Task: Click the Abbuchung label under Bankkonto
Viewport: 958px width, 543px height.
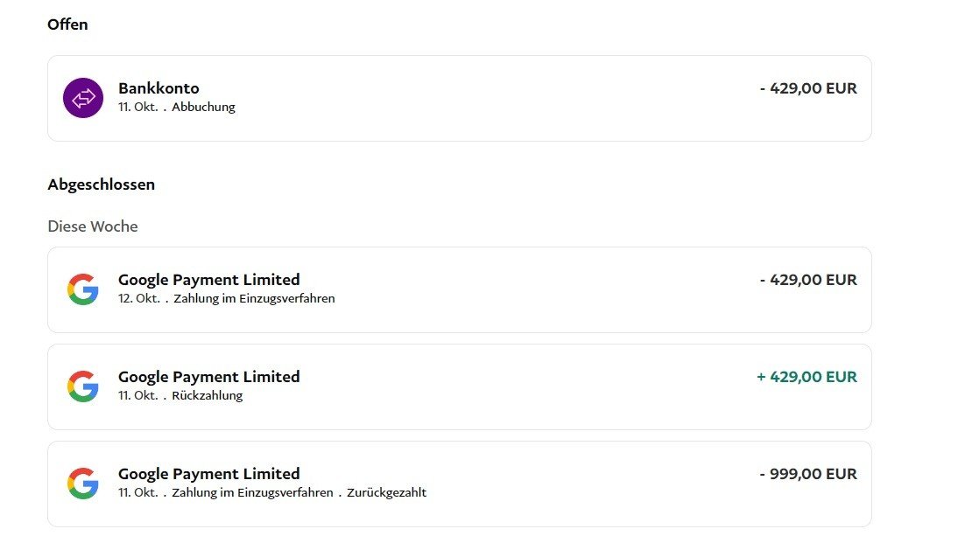Action: click(x=203, y=108)
